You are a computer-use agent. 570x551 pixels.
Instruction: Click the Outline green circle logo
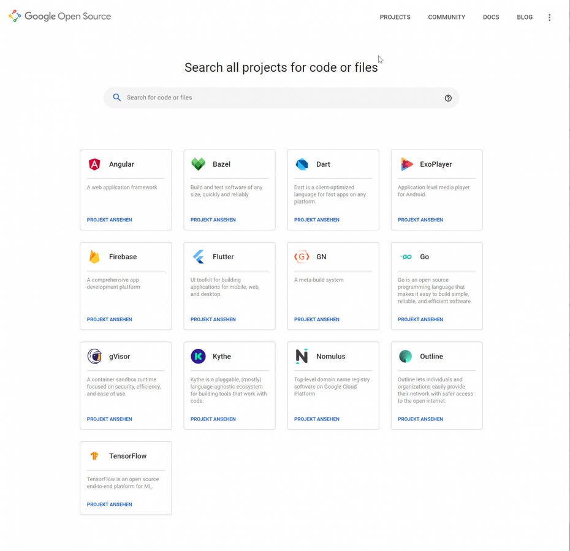405,356
